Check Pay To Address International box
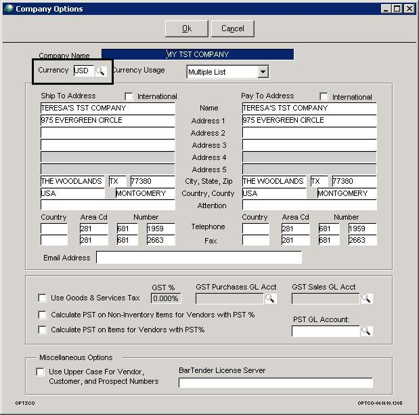The height and width of the screenshot is (415, 419). click(x=324, y=96)
